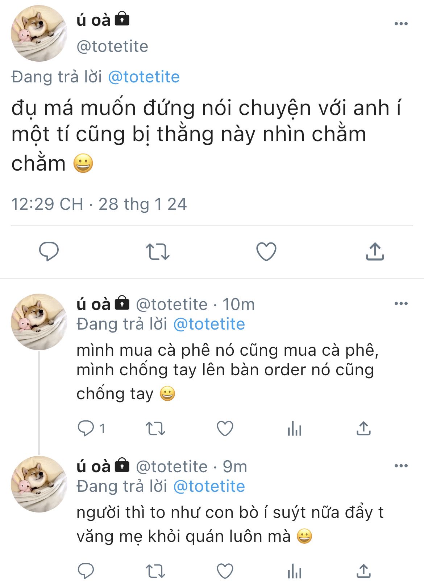
Task: Like the main tweet with the heart icon
Action: [x=266, y=252]
